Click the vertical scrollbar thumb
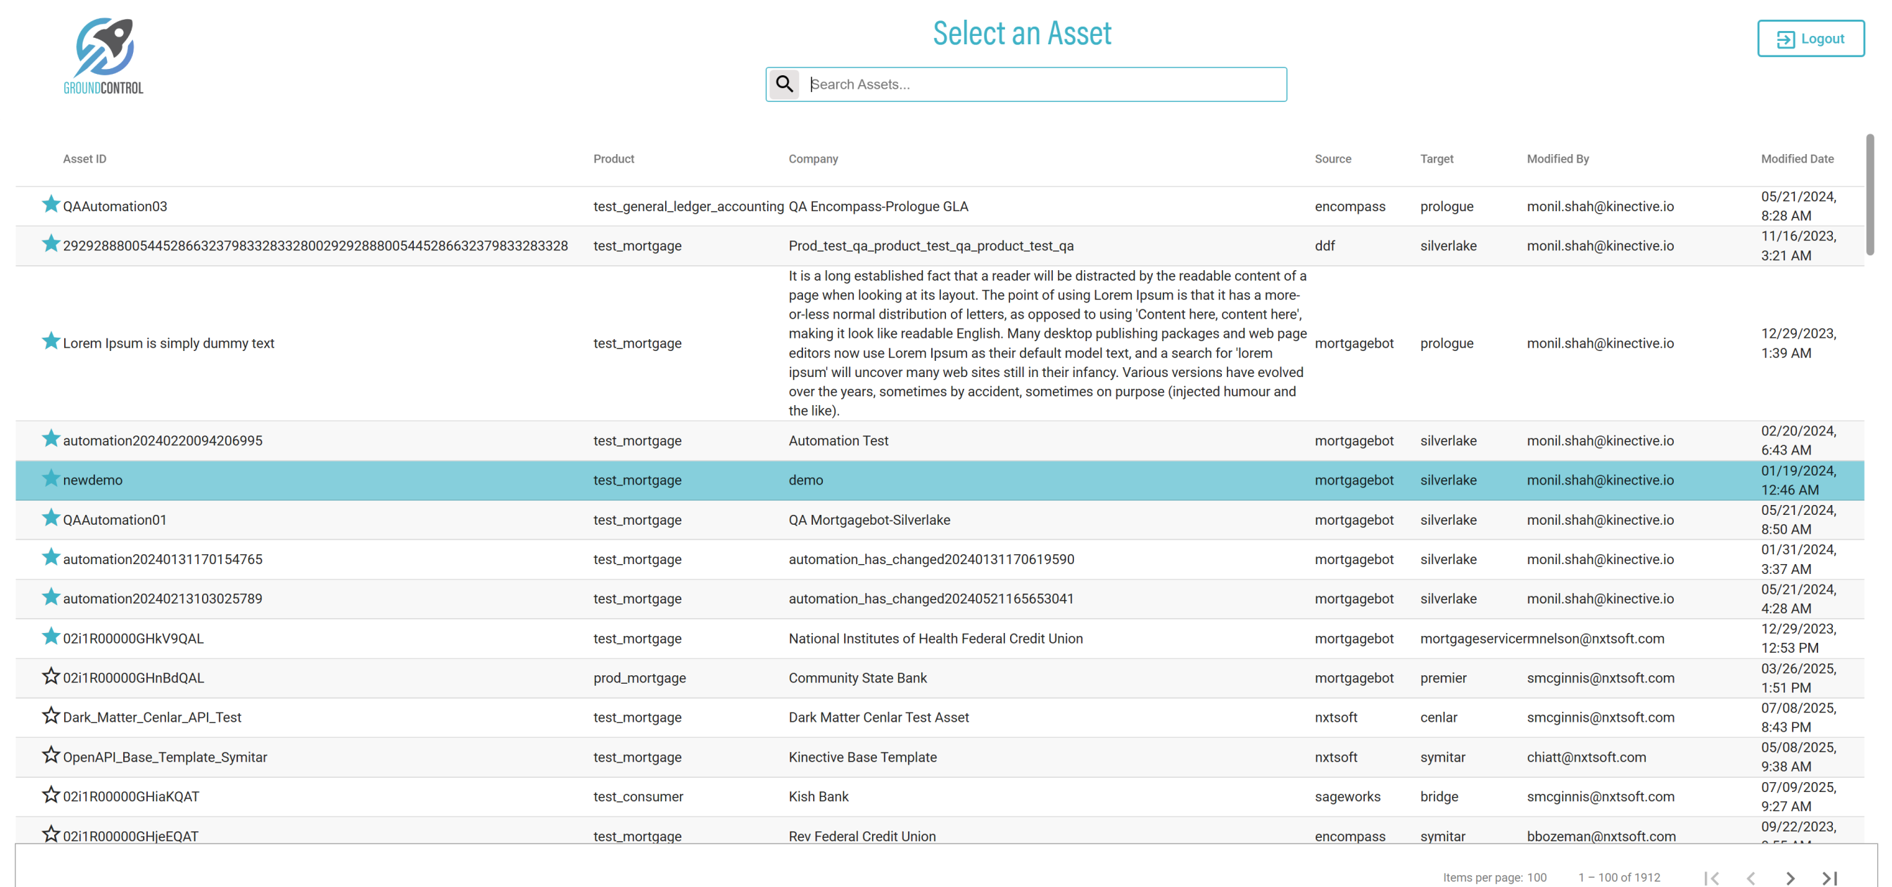Screen dimensions: 1892x887 point(1869,195)
